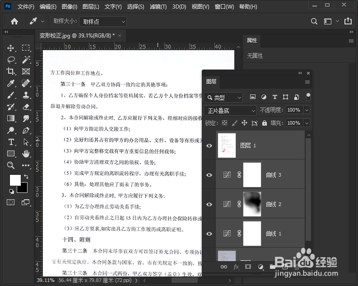Toggle adjustment layer filter
Image resolution: width=358 pixels, height=286 pixels.
tap(264, 97)
